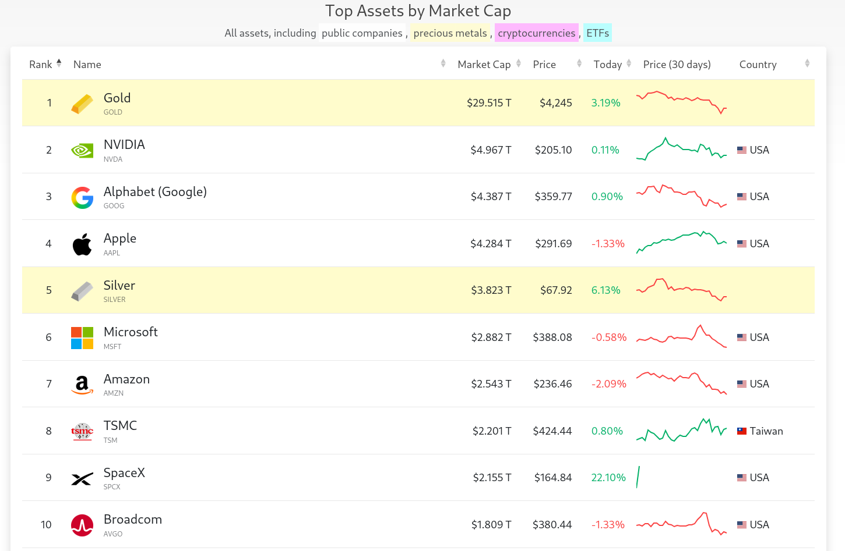This screenshot has width=845, height=551.
Task: Click the NVIDIA logo icon
Action: [82, 151]
